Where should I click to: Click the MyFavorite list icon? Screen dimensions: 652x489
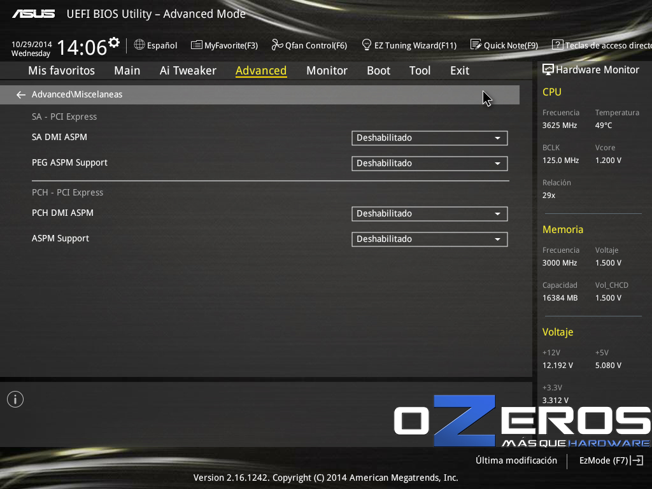point(196,45)
